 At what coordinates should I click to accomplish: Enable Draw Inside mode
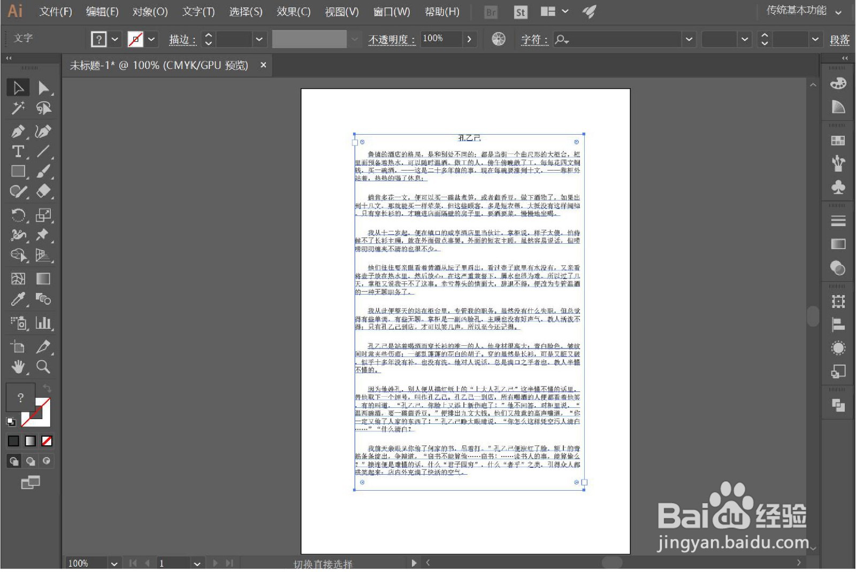pyautogui.click(x=47, y=461)
